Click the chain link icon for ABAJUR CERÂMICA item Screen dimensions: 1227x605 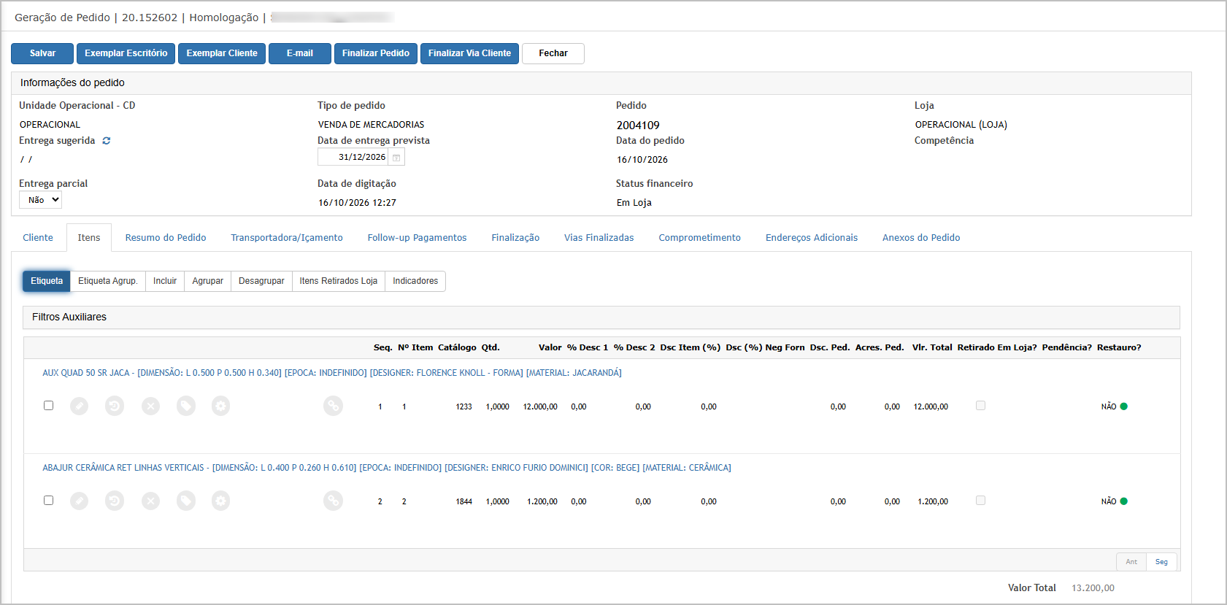click(333, 501)
